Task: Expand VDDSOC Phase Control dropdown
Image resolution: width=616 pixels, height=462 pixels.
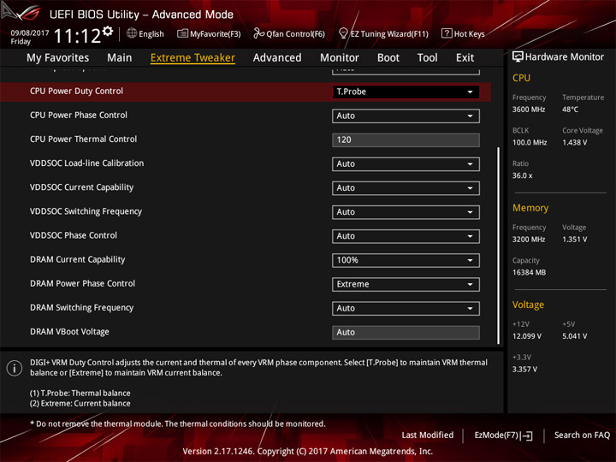Action: [x=406, y=236]
